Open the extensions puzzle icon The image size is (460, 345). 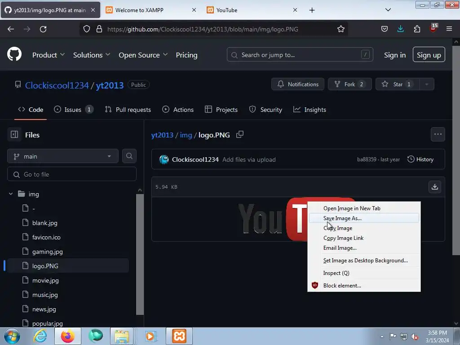coord(417,29)
